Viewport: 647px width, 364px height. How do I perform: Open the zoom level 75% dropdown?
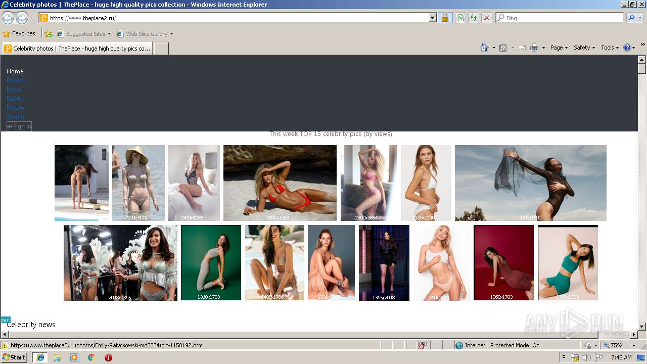click(x=634, y=345)
